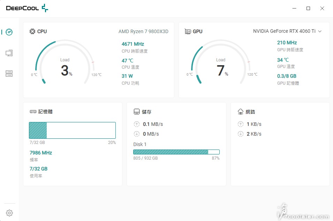Image resolution: width=333 pixels, height=221 pixels.
Task: Click the 儲存 panel title
Action: 146,112
